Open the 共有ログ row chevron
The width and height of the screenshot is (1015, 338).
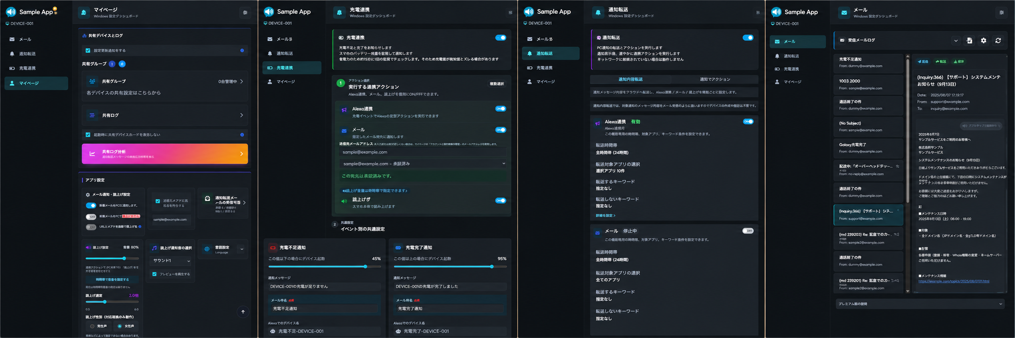(x=242, y=115)
